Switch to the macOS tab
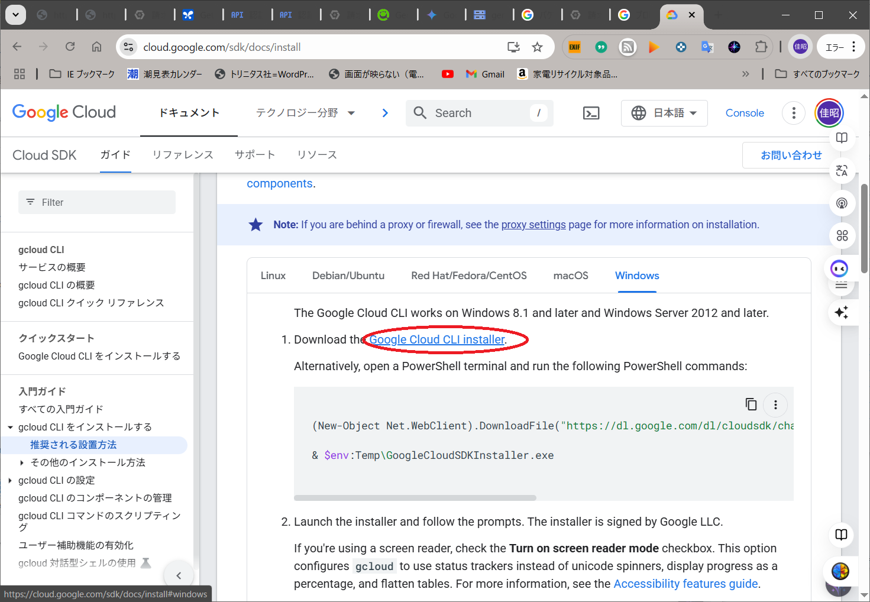The height and width of the screenshot is (602, 870). (x=570, y=276)
